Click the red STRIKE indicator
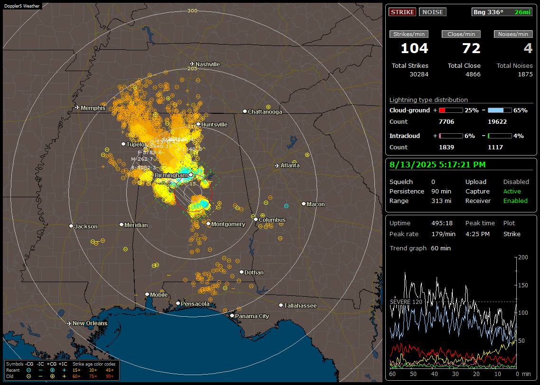This screenshot has width=540, height=385. tap(402, 12)
